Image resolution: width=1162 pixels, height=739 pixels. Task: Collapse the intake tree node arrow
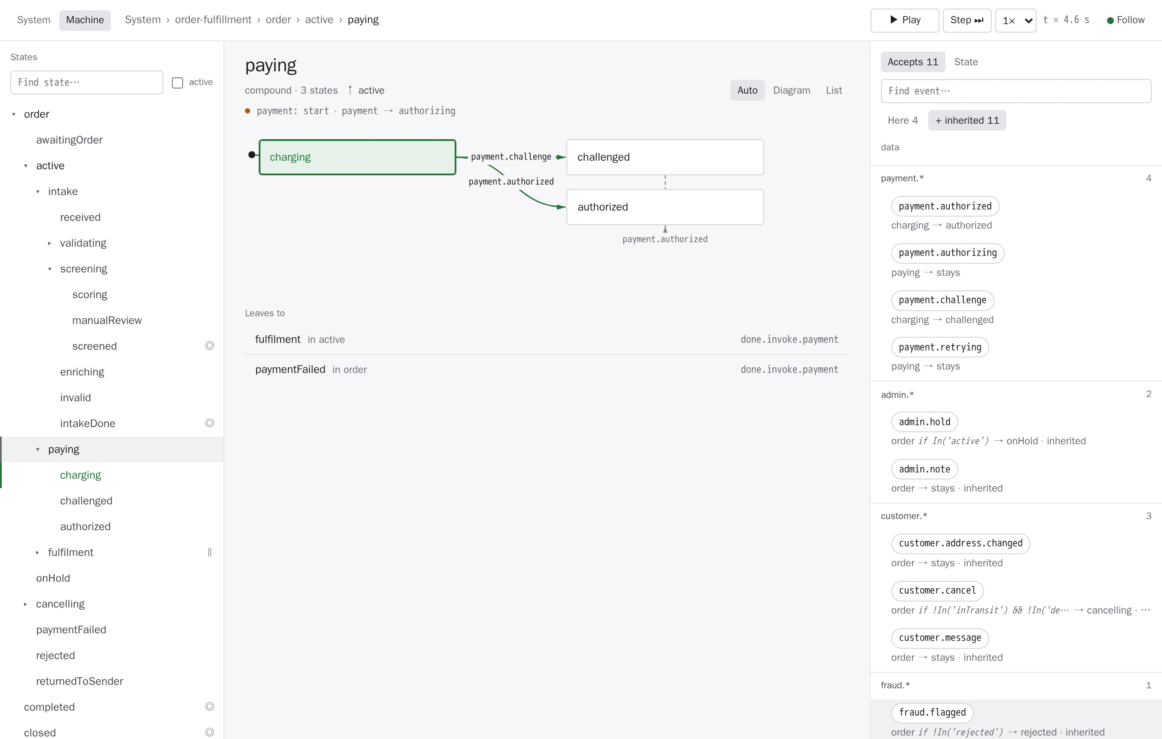[38, 192]
